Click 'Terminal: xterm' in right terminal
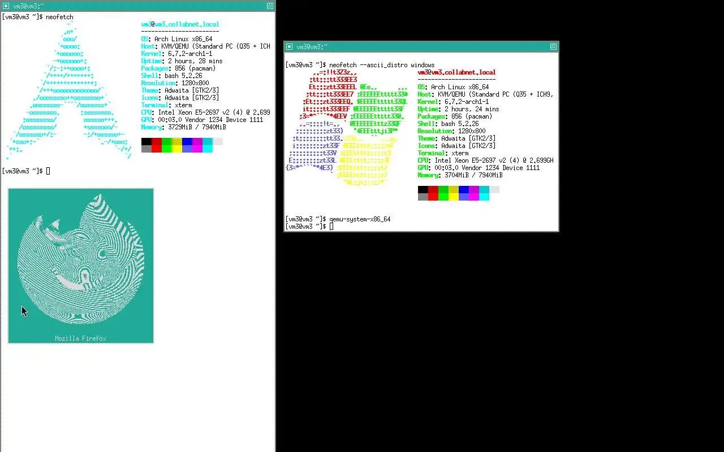The image size is (724, 452). pos(443,153)
